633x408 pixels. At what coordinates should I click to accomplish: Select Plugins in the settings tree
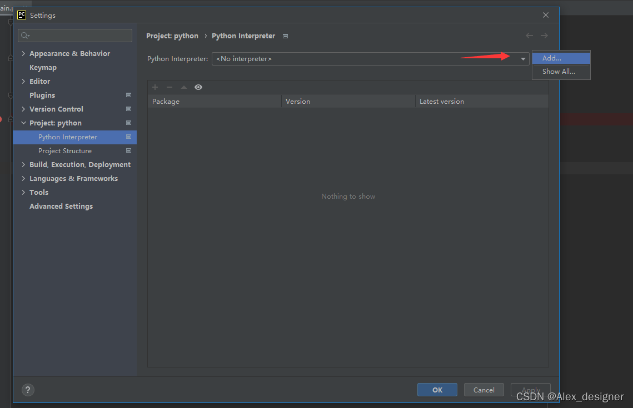[42, 95]
